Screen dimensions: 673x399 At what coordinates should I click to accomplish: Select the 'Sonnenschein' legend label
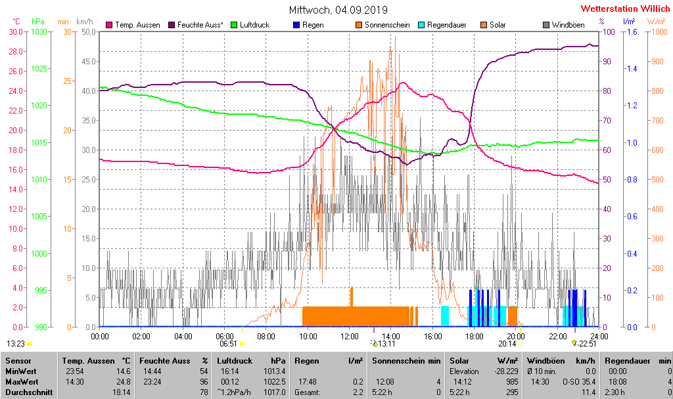coord(387,26)
